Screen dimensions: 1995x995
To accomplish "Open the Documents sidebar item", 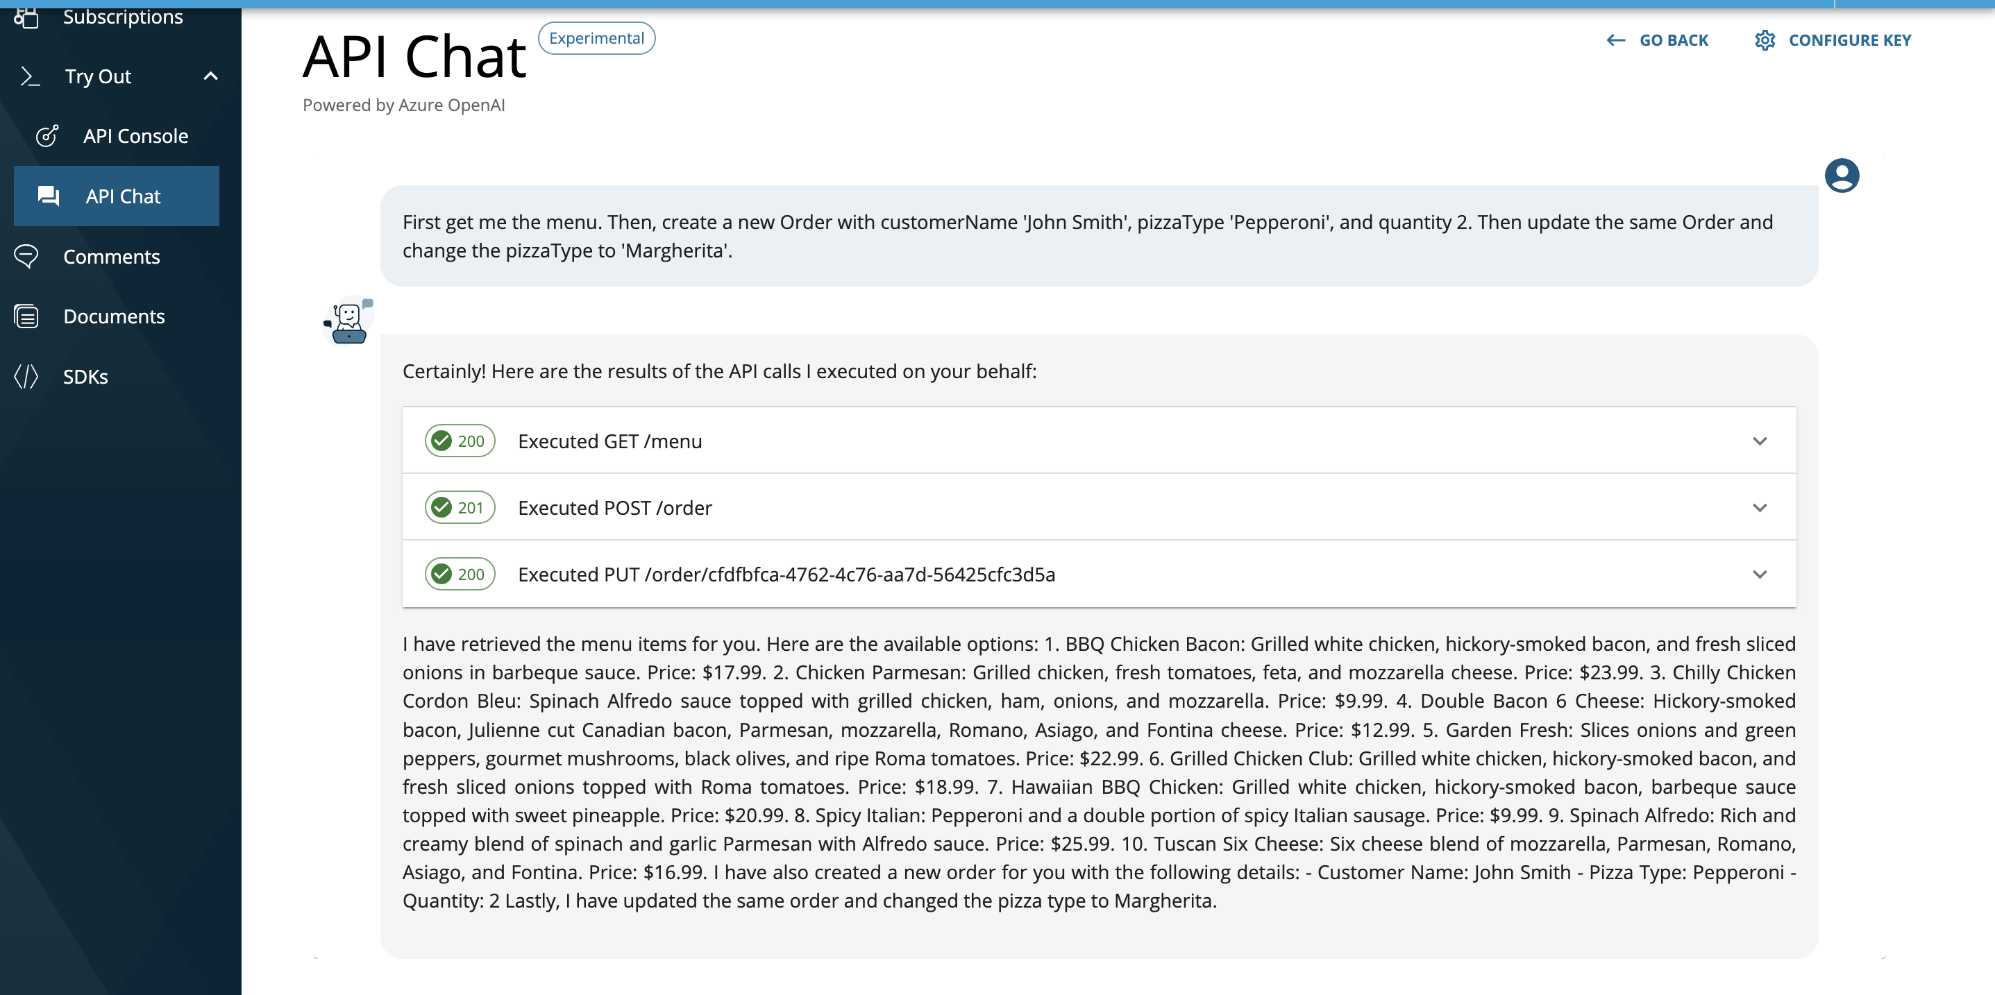I will (114, 316).
